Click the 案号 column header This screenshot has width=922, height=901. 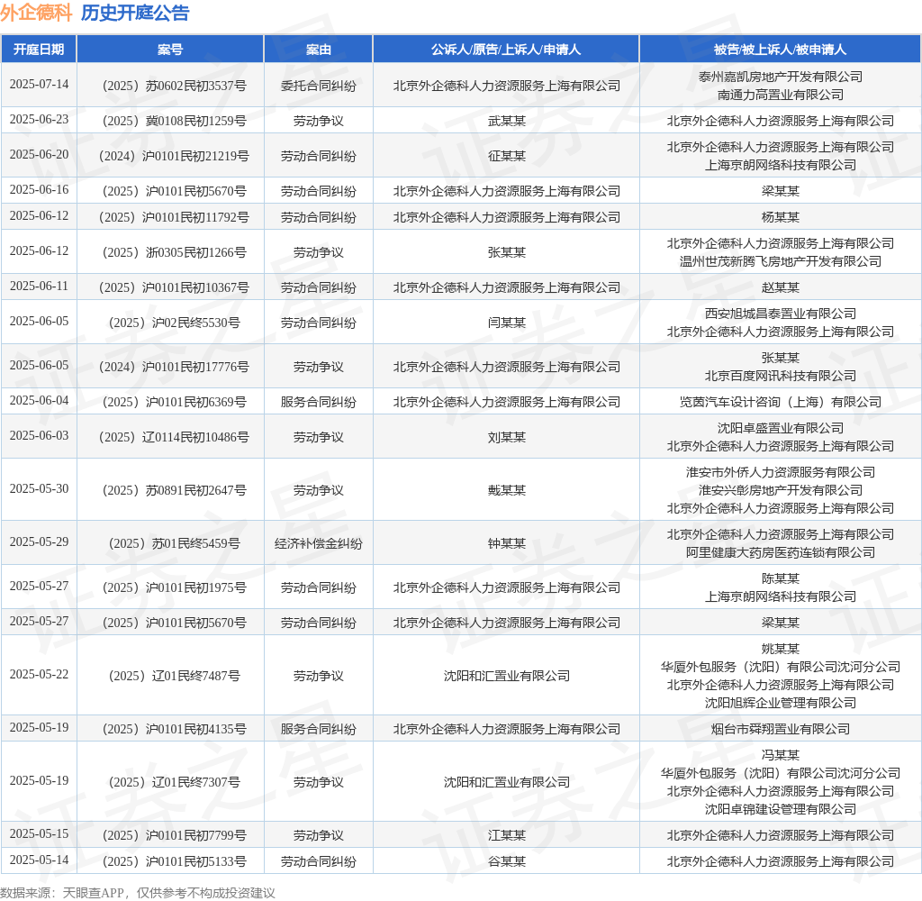(170, 50)
